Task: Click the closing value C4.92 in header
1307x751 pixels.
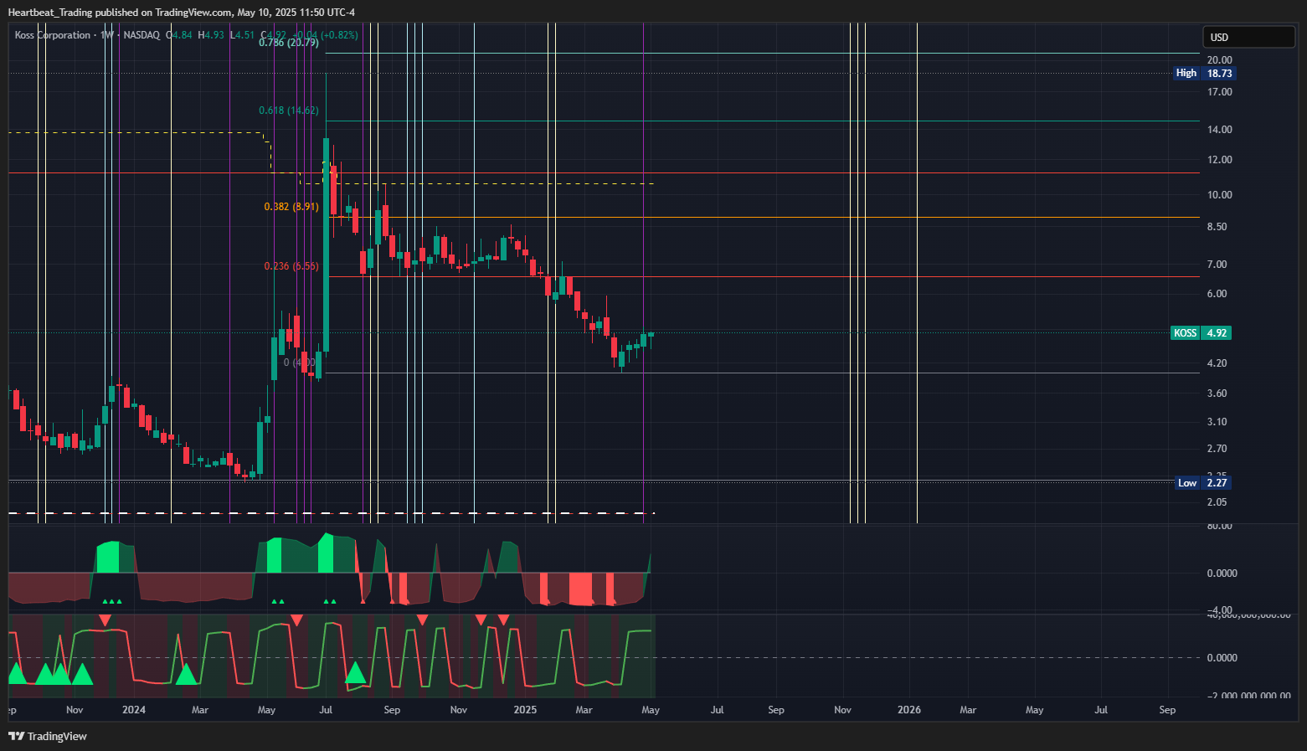Action: coord(273,35)
